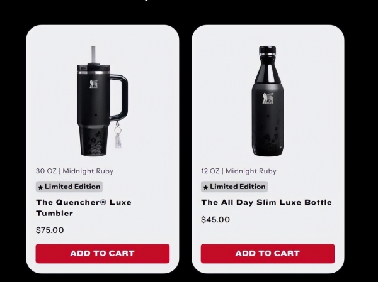Add the All Day Slim Luxe Bottle to cart
The image size is (378, 282).
pos(268,253)
